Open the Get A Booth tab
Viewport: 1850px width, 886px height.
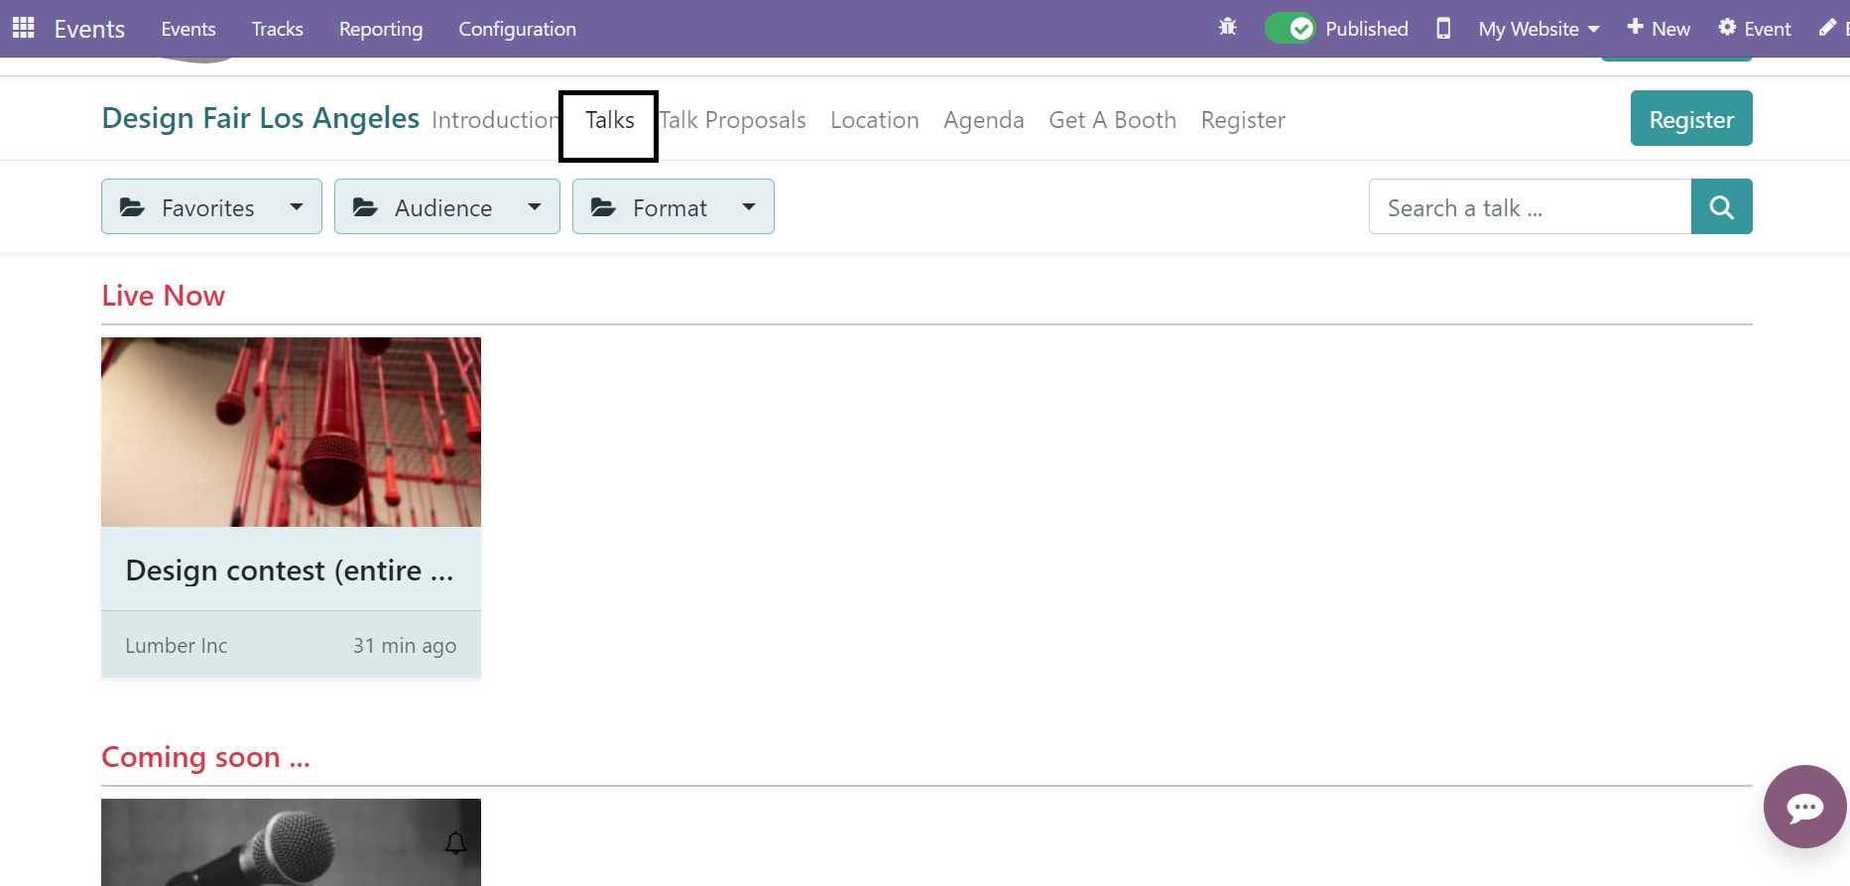click(1113, 120)
